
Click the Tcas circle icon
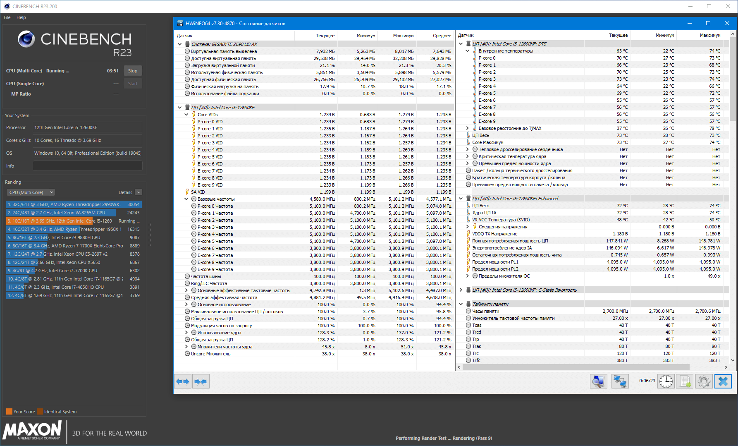pyautogui.click(x=468, y=325)
